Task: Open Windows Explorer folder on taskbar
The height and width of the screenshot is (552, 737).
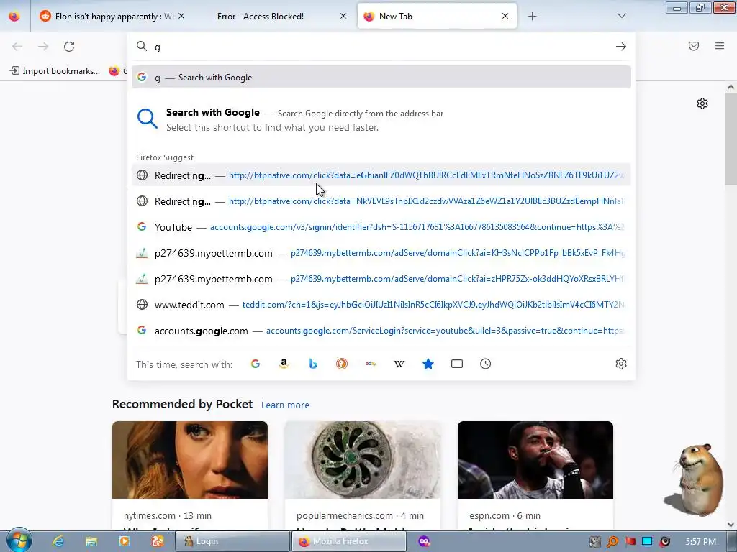Action: pos(91,541)
